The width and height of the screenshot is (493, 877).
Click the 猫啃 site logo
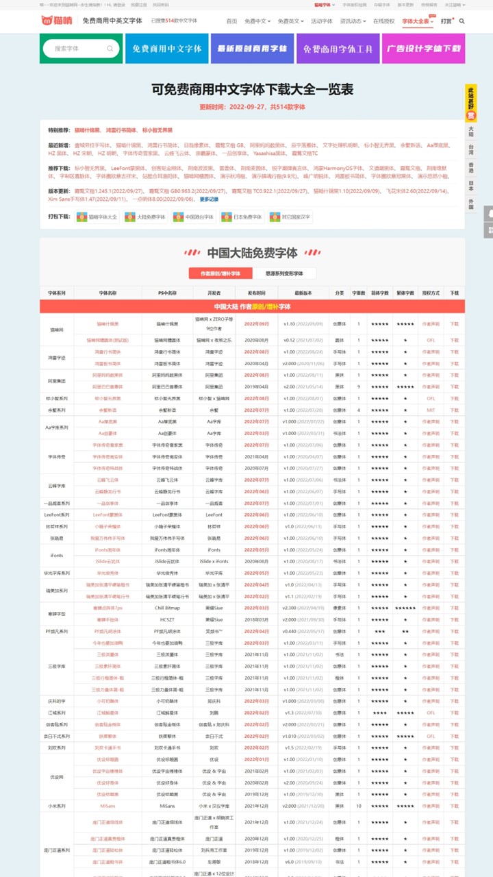point(56,21)
